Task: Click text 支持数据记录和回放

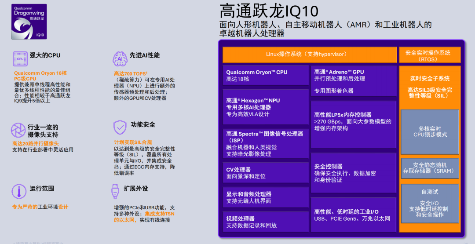Action: click(x=252, y=225)
